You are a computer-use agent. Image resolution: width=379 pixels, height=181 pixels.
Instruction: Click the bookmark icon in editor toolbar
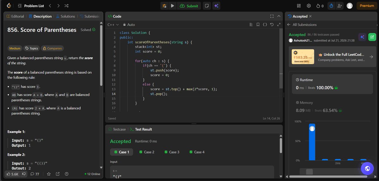(x=258, y=25)
